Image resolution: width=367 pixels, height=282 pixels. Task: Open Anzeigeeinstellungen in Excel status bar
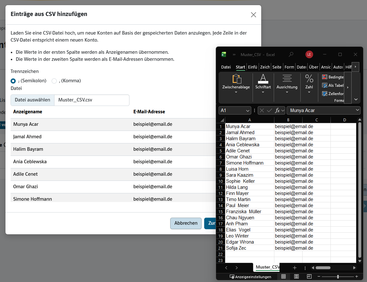250,277
